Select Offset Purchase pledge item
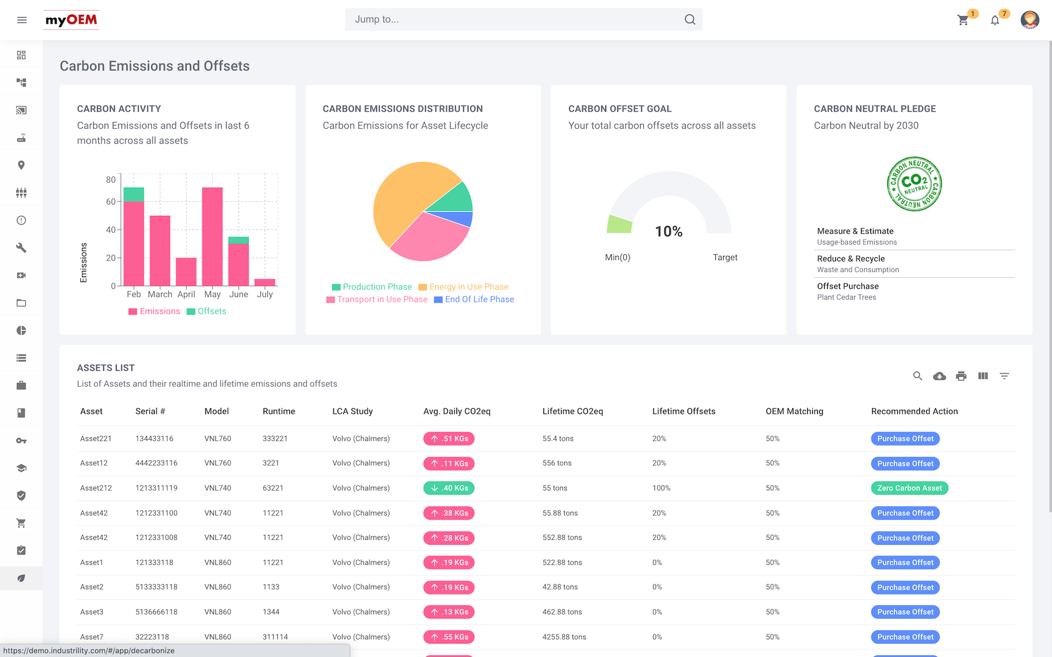The image size is (1052, 657). point(915,291)
